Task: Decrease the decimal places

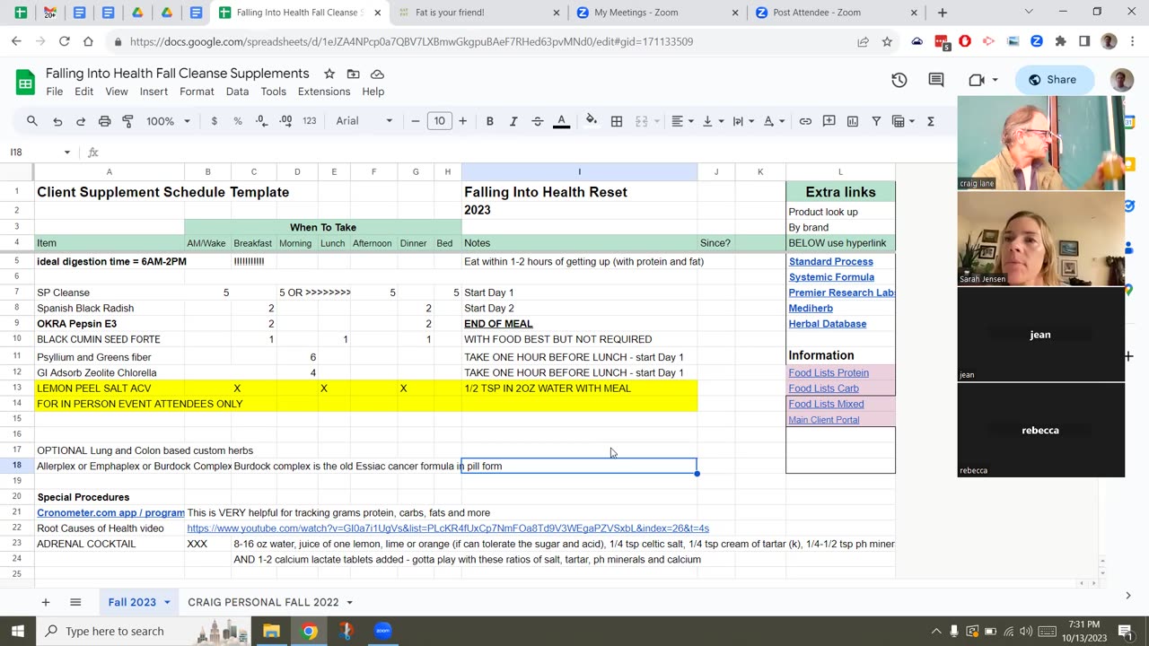Action: (261, 121)
